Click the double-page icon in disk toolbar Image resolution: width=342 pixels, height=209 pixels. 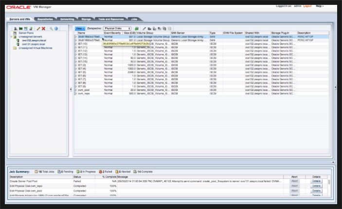(x=164, y=28)
